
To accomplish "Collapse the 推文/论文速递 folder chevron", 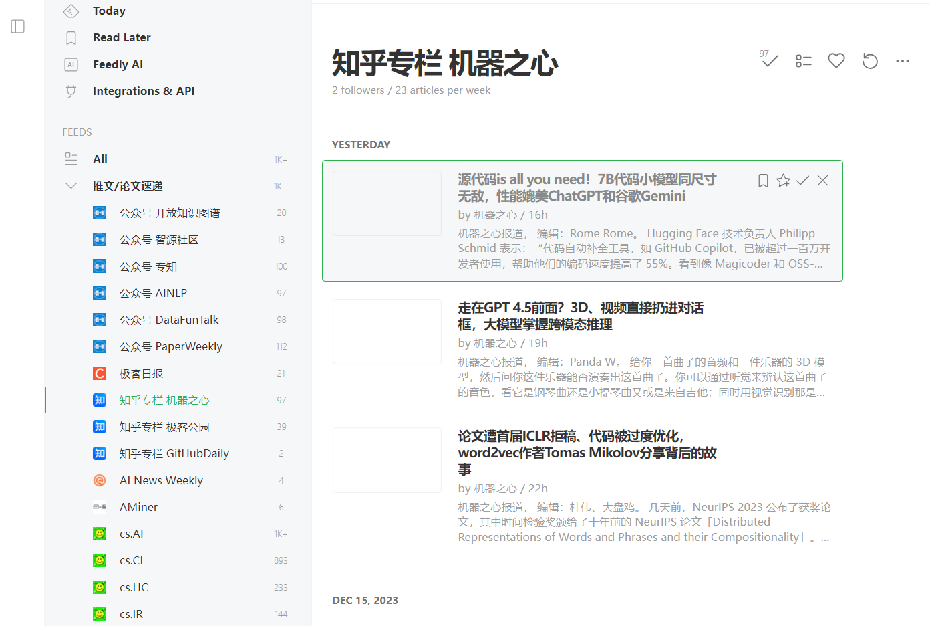I will click(71, 185).
